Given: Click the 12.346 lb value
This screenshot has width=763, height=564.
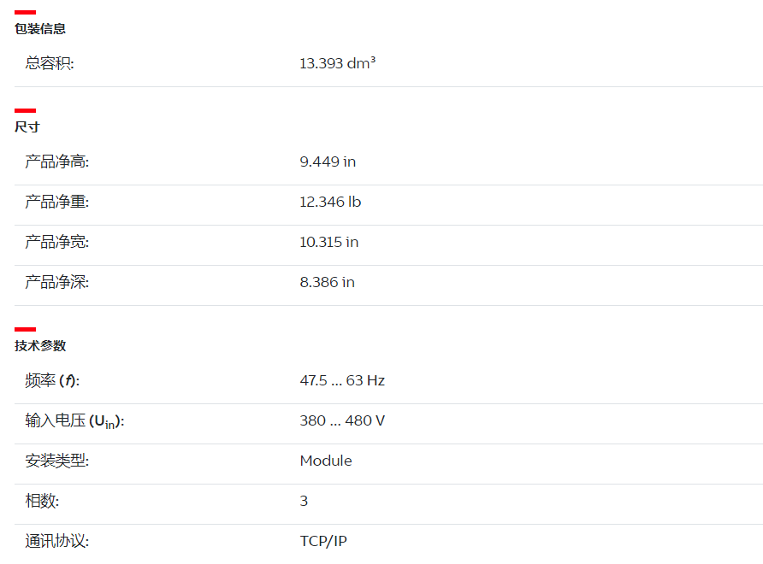Looking at the screenshot, I should 330,202.
